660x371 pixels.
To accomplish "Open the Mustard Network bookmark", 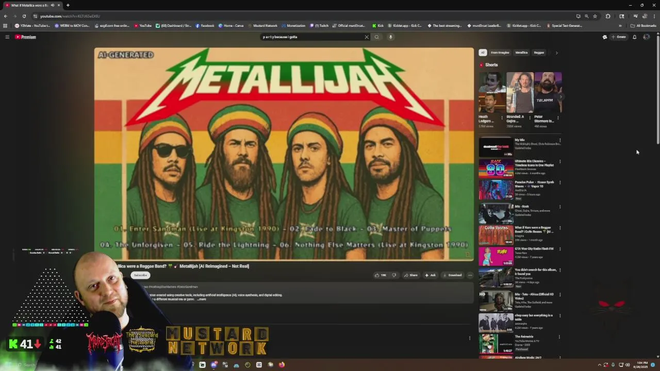I will tap(263, 26).
